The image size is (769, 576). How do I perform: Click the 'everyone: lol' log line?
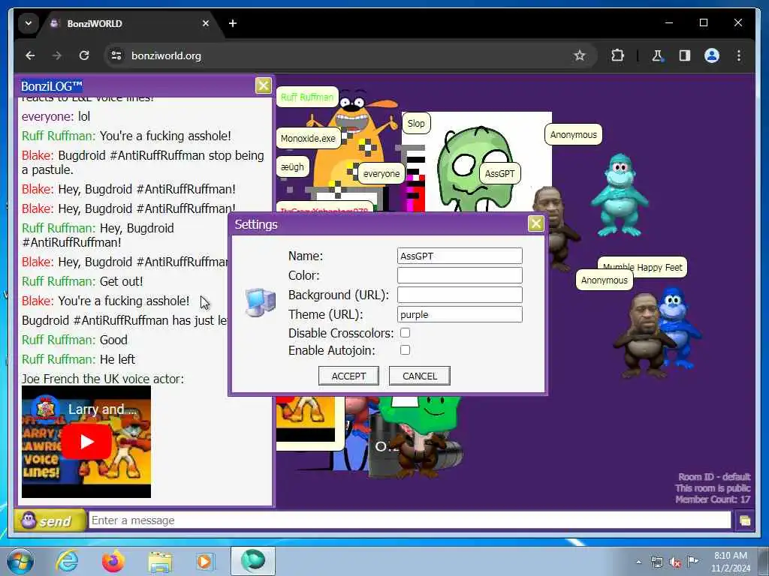[x=56, y=116]
